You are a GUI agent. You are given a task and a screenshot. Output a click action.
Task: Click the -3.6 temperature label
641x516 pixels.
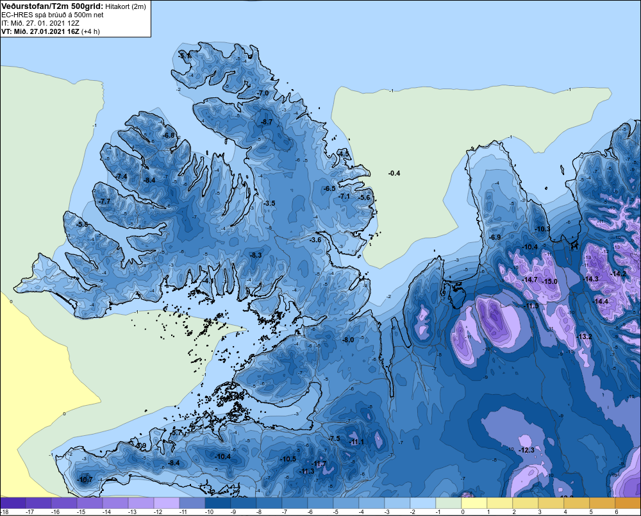tap(316, 240)
